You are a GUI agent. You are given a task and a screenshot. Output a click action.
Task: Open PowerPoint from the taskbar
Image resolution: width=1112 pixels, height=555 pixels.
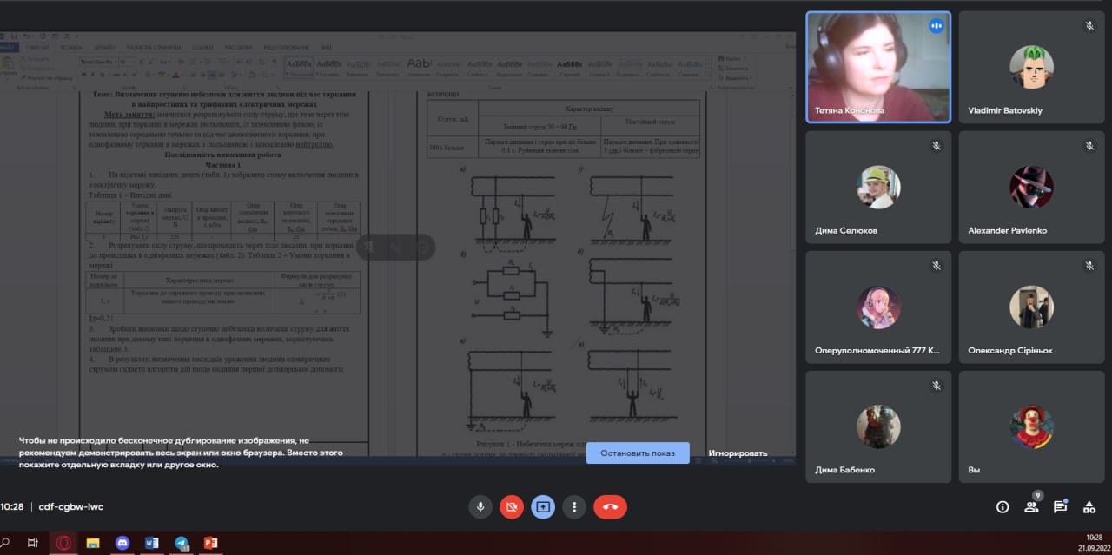[210, 543]
